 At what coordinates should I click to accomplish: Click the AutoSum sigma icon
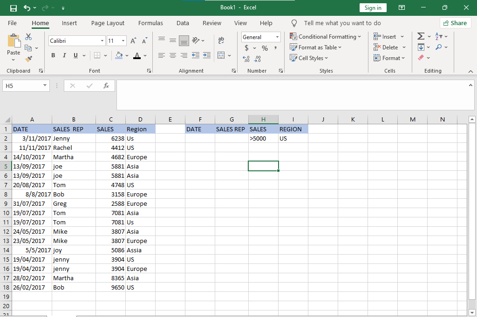click(421, 36)
